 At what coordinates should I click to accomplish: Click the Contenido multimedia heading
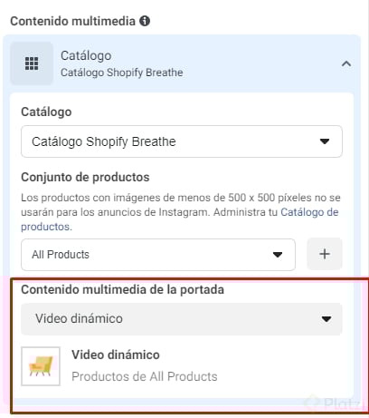(x=72, y=21)
